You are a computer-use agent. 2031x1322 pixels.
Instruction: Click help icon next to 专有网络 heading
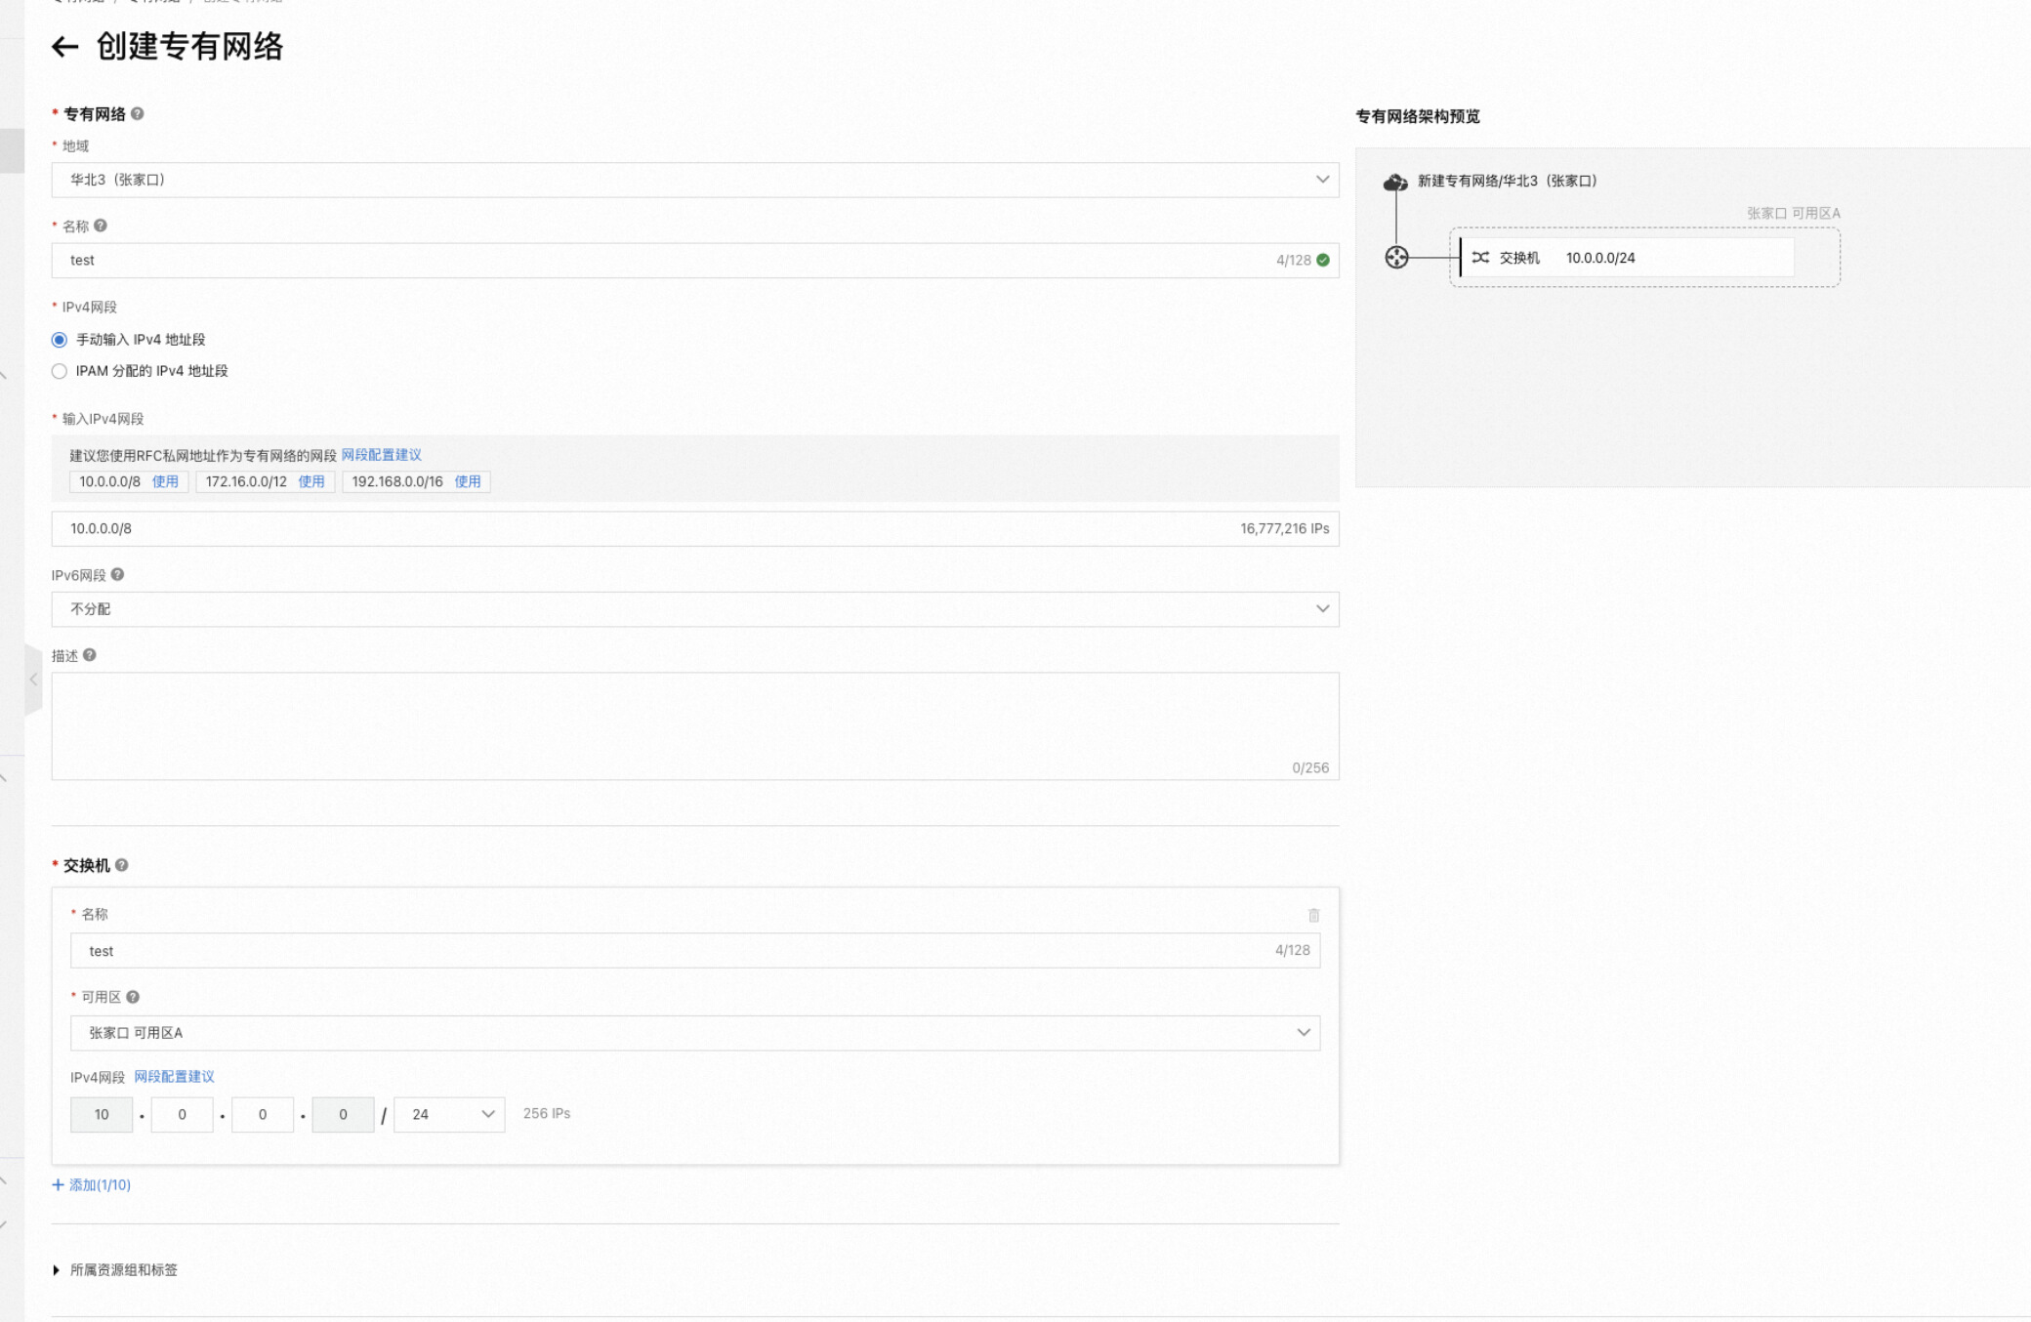tap(138, 114)
